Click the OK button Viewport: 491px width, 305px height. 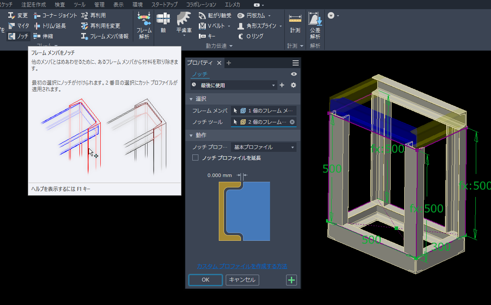click(205, 280)
